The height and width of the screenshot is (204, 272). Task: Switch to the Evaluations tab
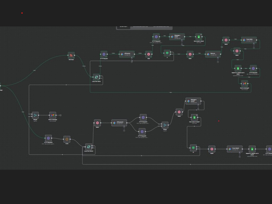coord(161,26)
